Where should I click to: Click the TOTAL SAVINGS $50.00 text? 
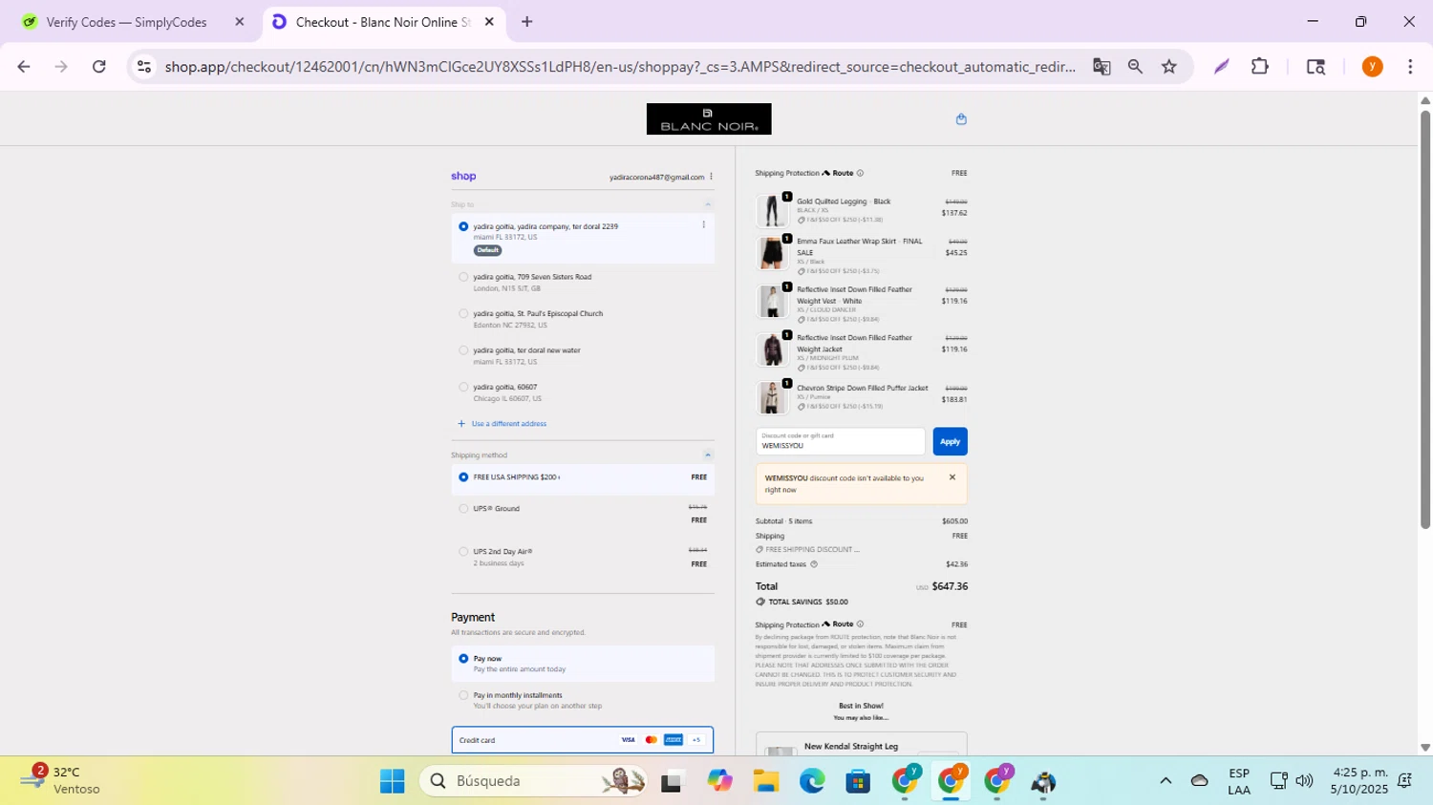click(x=808, y=603)
